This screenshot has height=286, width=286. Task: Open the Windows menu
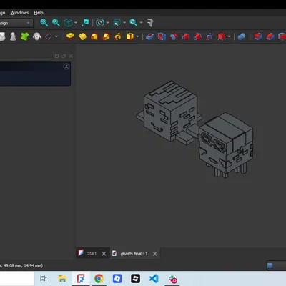tap(19, 13)
